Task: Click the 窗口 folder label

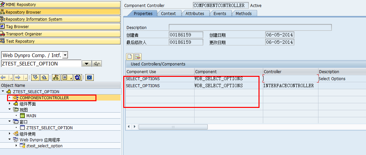Action: coord(24,122)
